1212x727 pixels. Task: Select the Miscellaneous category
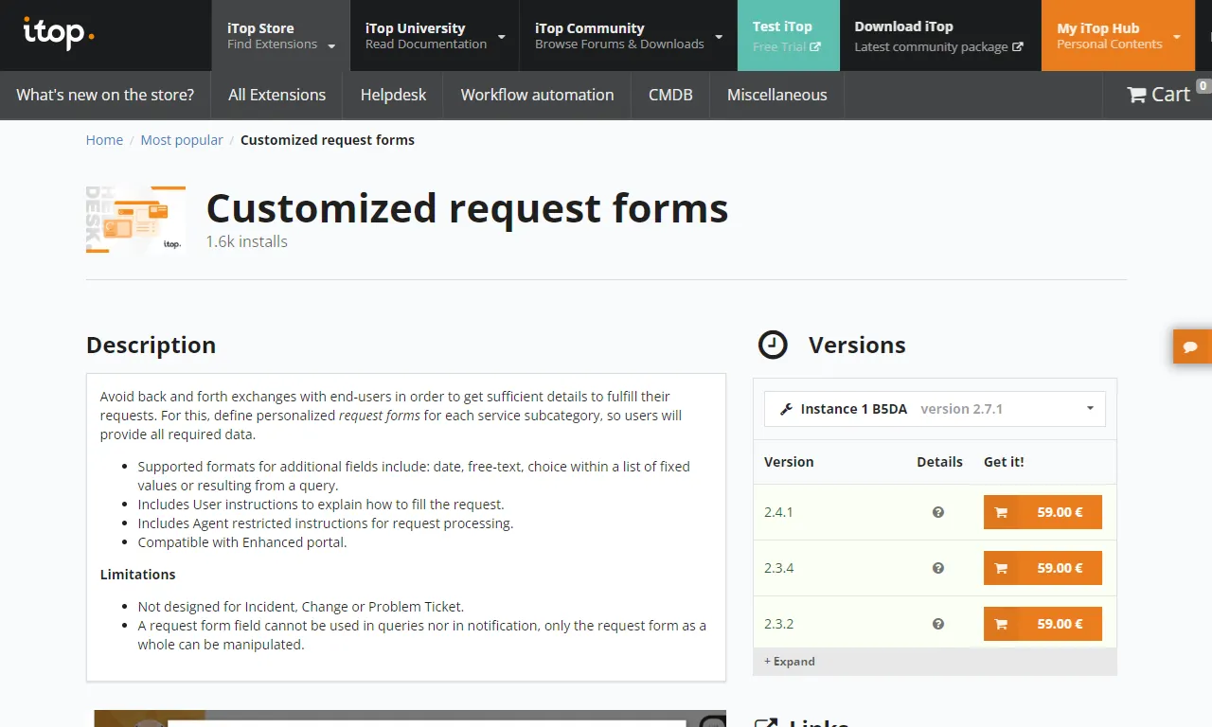(x=776, y=95)
